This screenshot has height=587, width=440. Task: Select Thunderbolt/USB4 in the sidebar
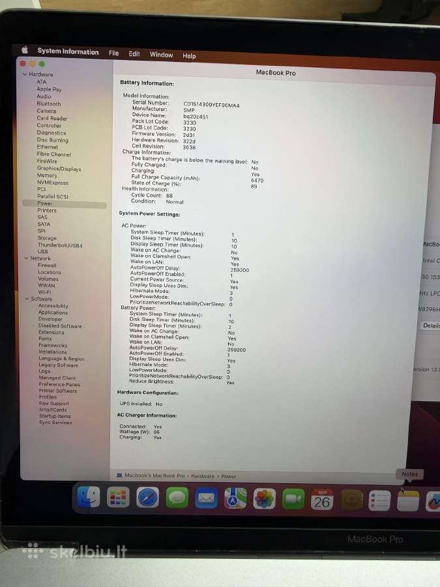pos(60,245)
